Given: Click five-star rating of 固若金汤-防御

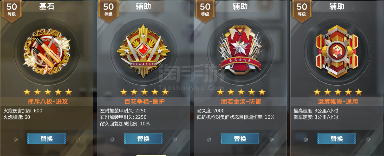Looking at the screenshot, I should (x=241, y=92).
